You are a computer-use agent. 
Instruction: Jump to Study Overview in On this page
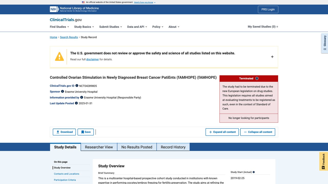coord(62,168)
